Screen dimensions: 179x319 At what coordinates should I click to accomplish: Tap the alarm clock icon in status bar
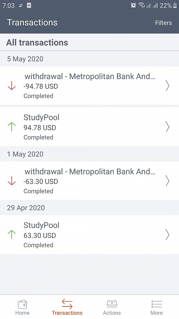133,5
